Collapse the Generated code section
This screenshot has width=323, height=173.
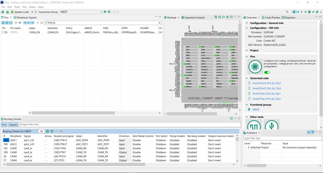coord(247,78)
